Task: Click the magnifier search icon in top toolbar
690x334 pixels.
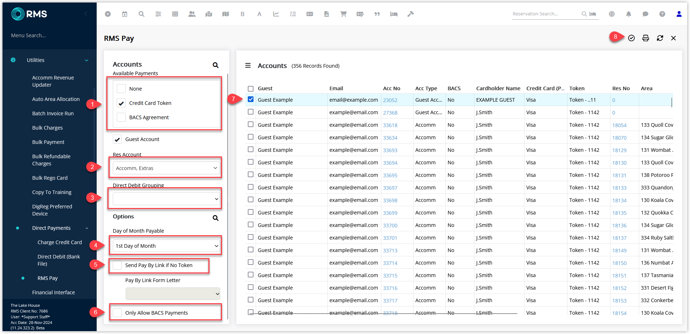Action: coord(141,14)
